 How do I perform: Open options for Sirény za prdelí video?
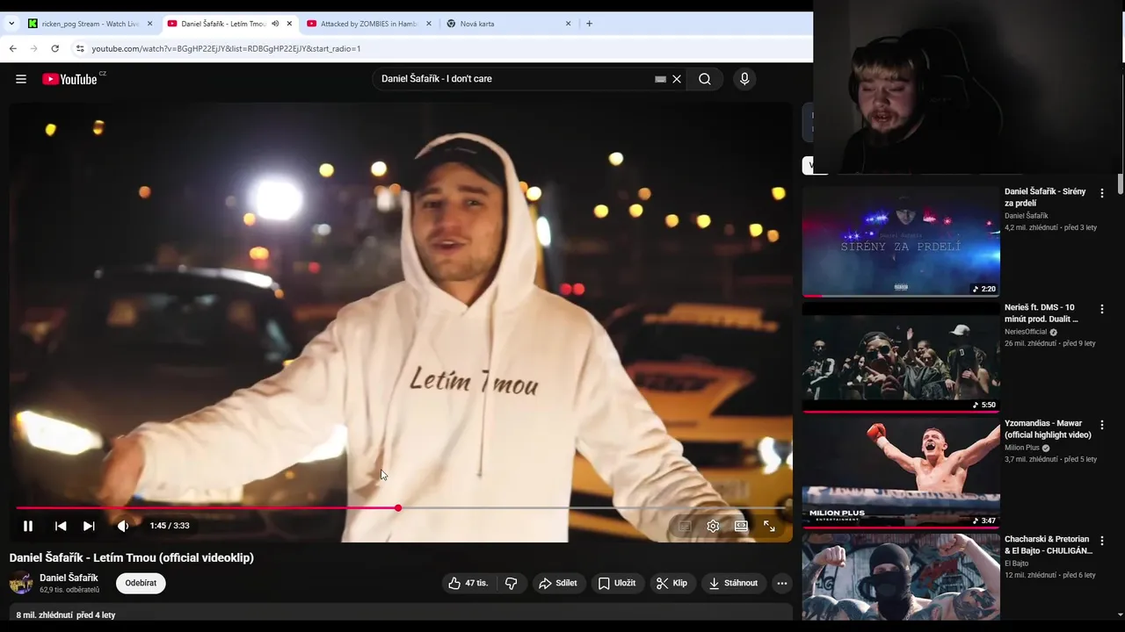coord(1102,193)
